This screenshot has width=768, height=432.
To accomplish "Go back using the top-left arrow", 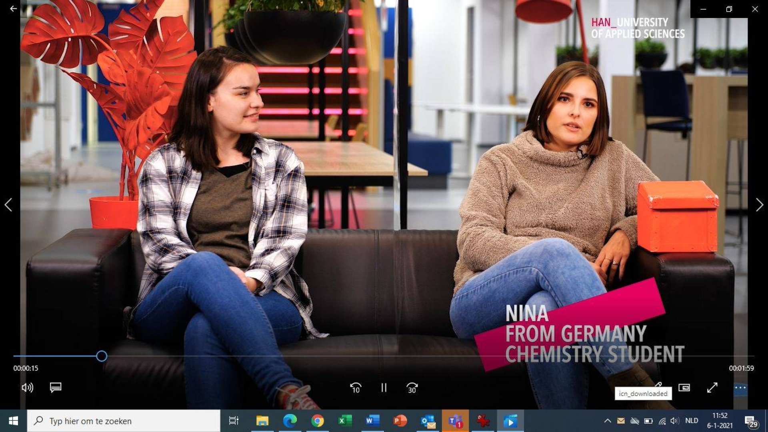I will (13, 8).
